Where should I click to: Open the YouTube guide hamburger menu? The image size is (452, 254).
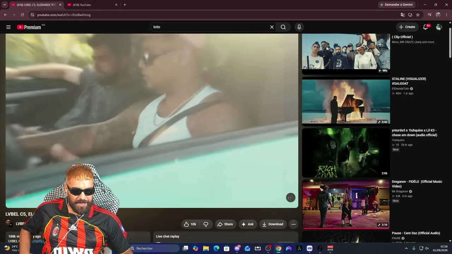click(8, 27)
